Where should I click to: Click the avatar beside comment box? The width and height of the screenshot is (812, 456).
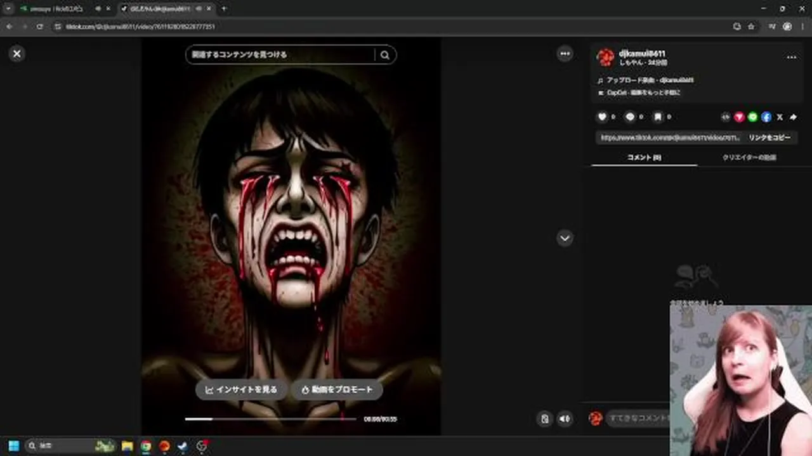(x=595, y=418)
